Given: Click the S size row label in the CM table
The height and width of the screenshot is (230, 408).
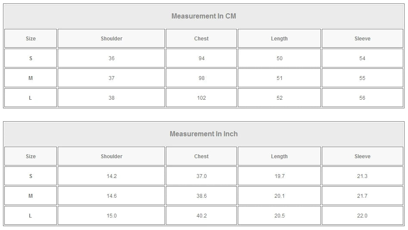Looking at the screenshot, I should 31,58.
